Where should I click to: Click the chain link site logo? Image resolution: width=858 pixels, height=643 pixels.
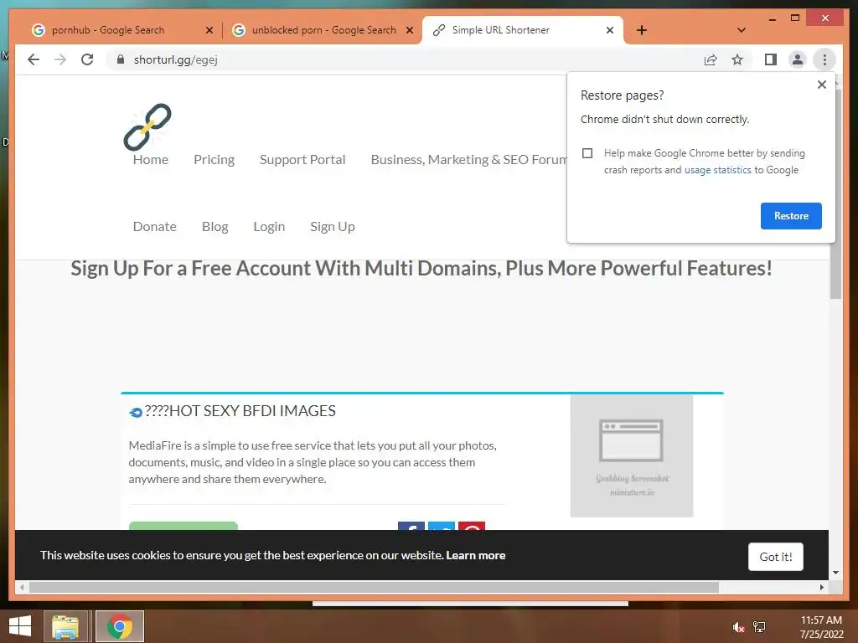[147, 127]
